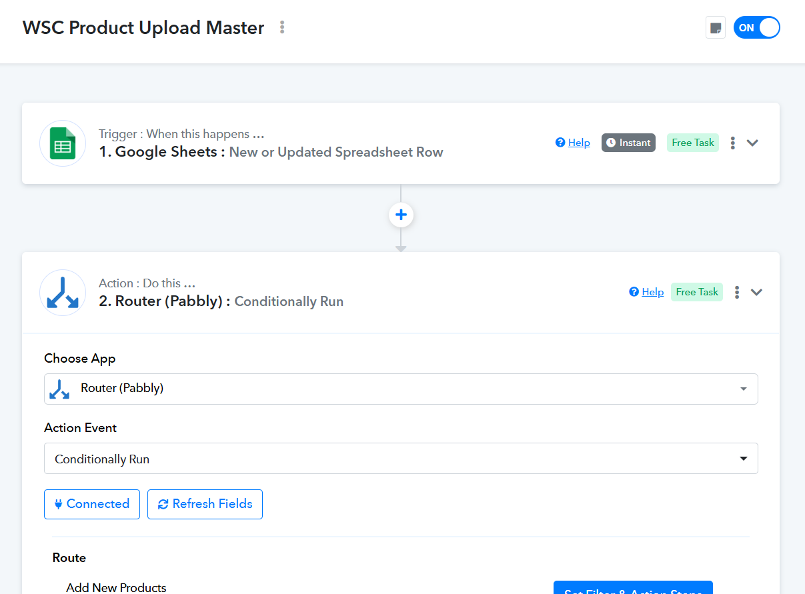This screenshot has width=805, height=594.
Task: Open the Action Event dropdown
Action: click(x=401, y=459)
